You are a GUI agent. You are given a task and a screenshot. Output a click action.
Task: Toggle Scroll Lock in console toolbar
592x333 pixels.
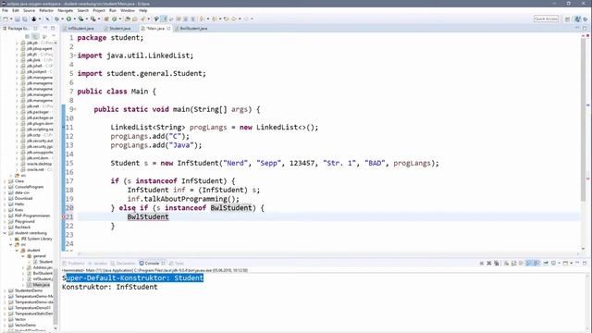click(x=514, y=263)
